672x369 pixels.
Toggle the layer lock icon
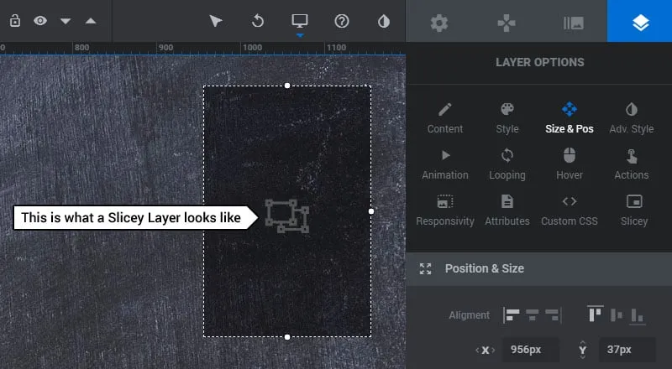click(15, 21)
